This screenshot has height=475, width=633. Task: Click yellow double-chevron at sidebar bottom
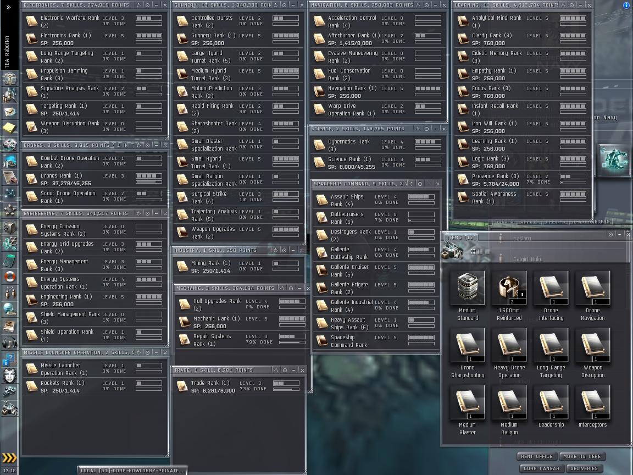[x=9, y=458]
